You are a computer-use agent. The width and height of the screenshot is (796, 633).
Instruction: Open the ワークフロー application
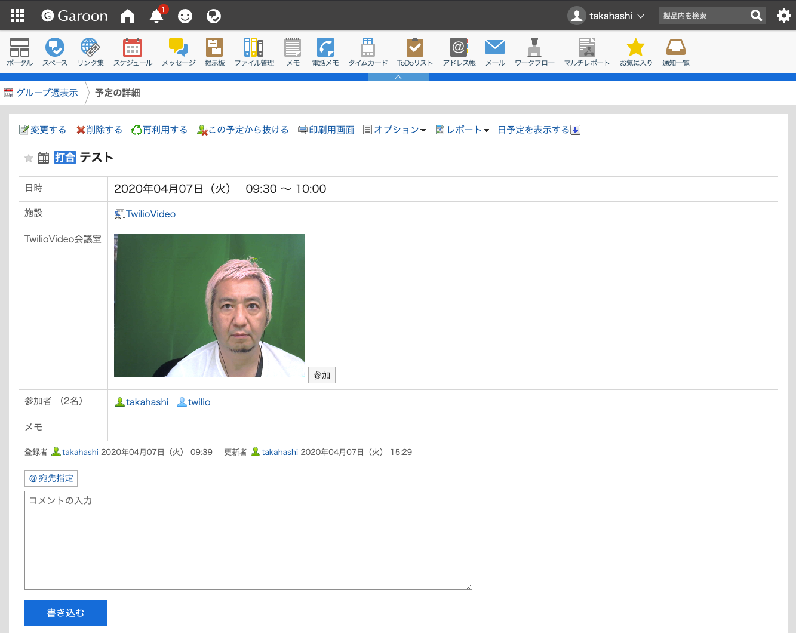[x=534, y=52]
